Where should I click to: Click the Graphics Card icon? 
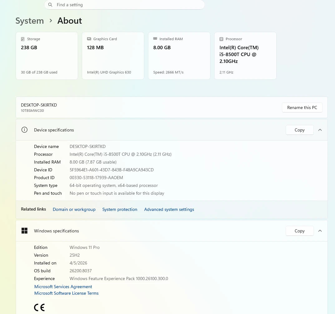89,39
